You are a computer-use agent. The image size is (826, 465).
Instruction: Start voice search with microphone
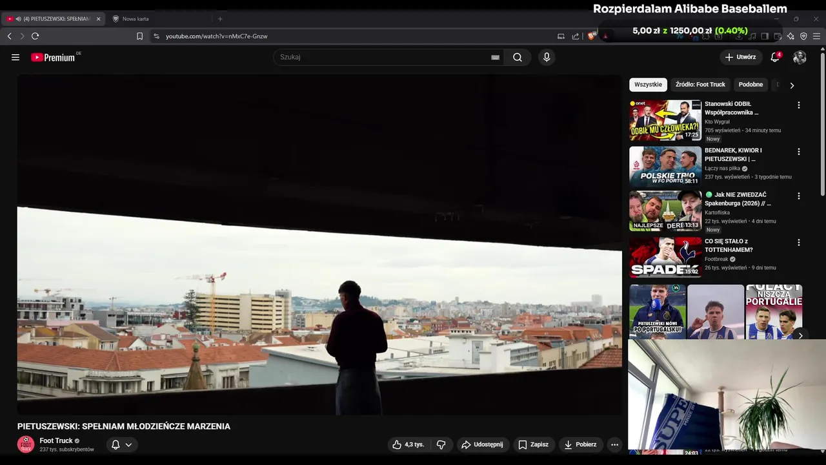(x=547, y=57)
